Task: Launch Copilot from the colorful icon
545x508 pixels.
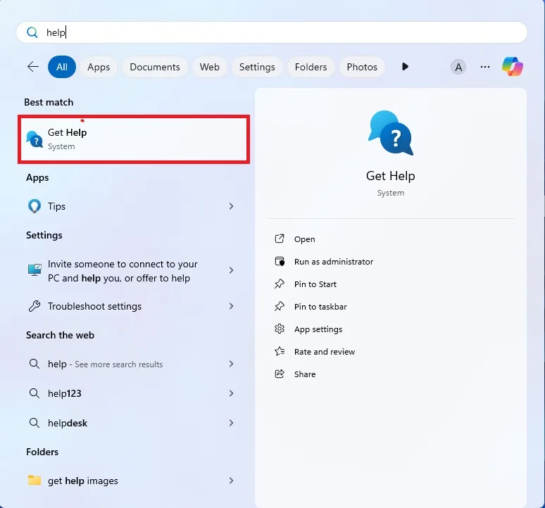Action: point(513,67)
